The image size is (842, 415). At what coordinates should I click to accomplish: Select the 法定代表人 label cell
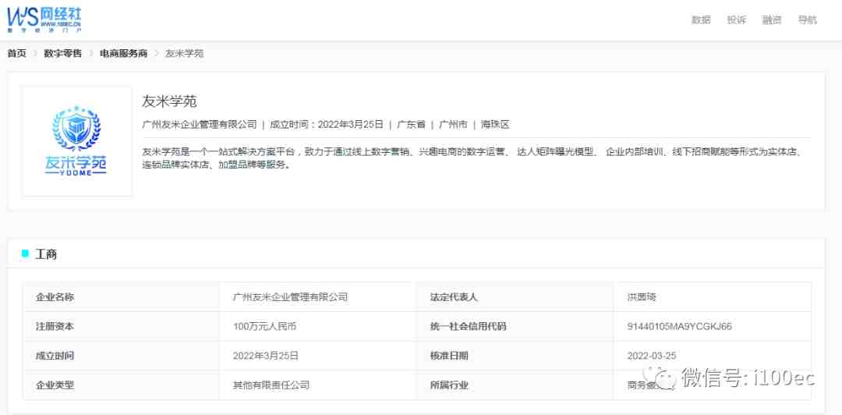click(x=515, y=296)
